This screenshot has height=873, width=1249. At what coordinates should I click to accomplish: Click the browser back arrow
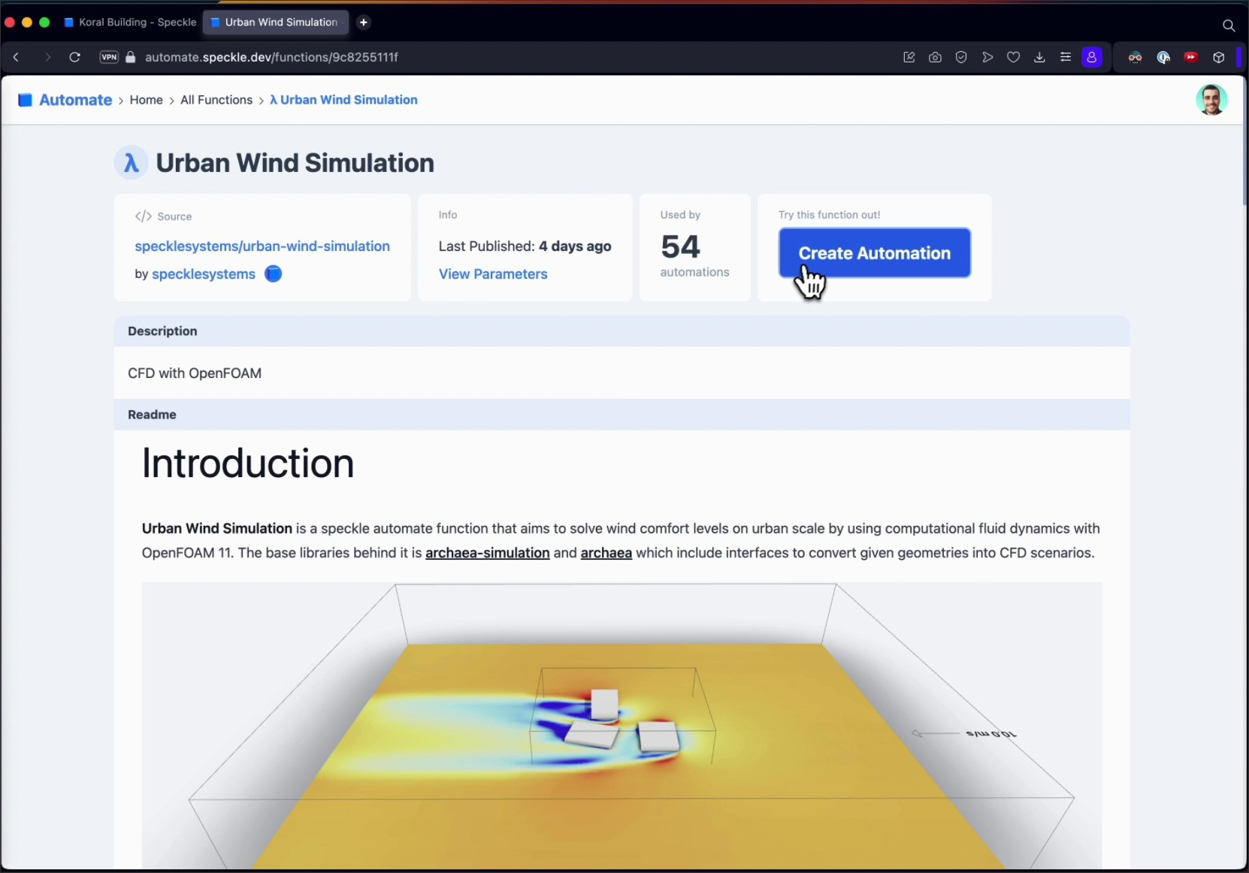(16, 57)
